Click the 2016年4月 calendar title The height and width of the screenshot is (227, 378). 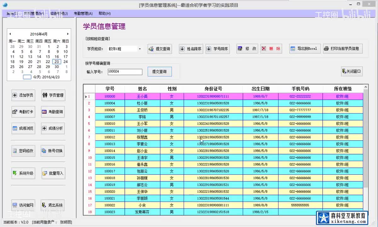tap(39, 34)
